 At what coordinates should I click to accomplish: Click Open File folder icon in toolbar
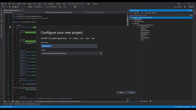tap(13, 7)
